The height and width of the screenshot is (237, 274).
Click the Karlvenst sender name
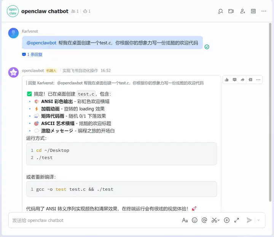tap(30, 31)
